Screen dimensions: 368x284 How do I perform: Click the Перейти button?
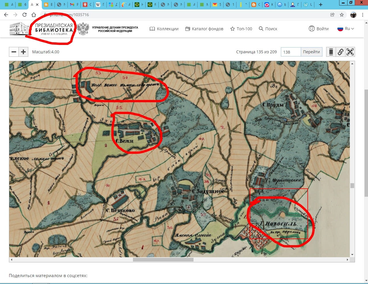tap(311, 52)
